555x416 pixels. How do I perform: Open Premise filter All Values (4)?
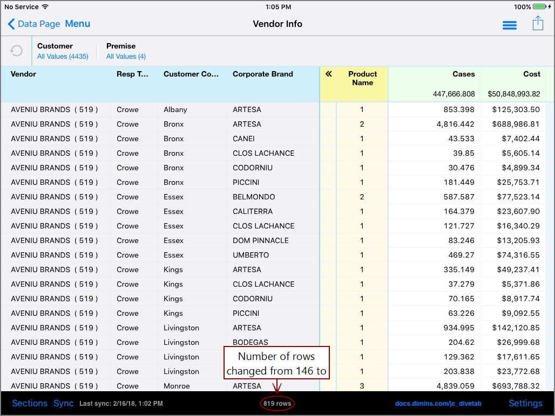click(x=126, y=57)
